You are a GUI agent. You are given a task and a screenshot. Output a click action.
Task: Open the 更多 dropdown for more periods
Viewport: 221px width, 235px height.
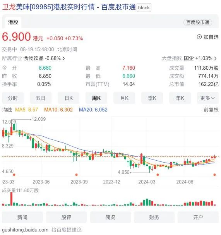coord(208,98)
